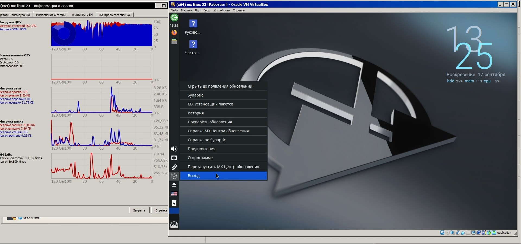Click the Справка button in session dialog
The width and height of the screenshot is (521, 244).
tap(161, 210)
